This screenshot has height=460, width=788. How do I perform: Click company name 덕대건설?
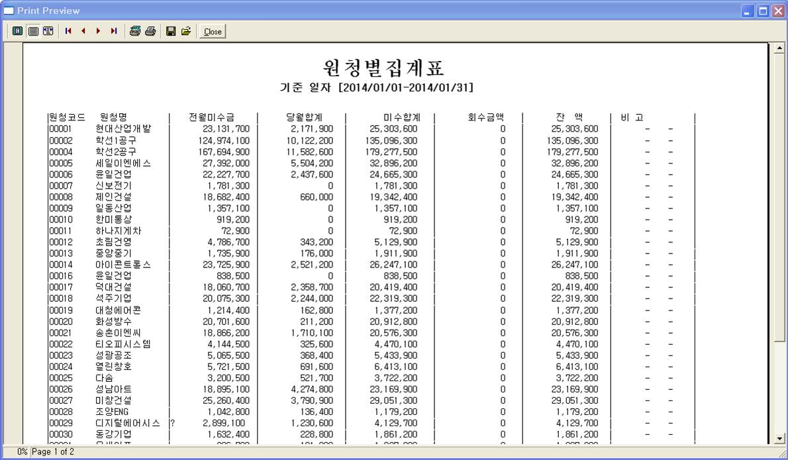114,287
